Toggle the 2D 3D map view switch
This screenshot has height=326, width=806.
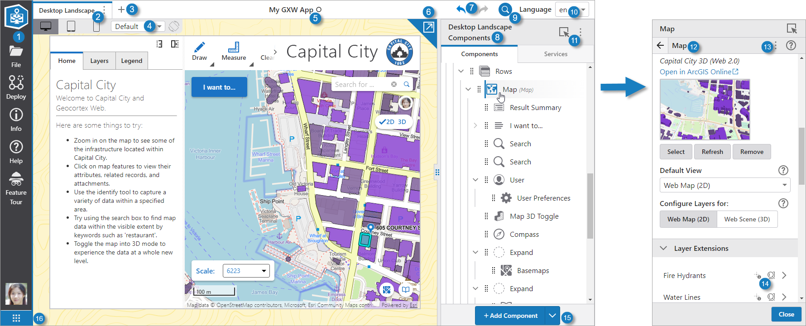[393, 122]
